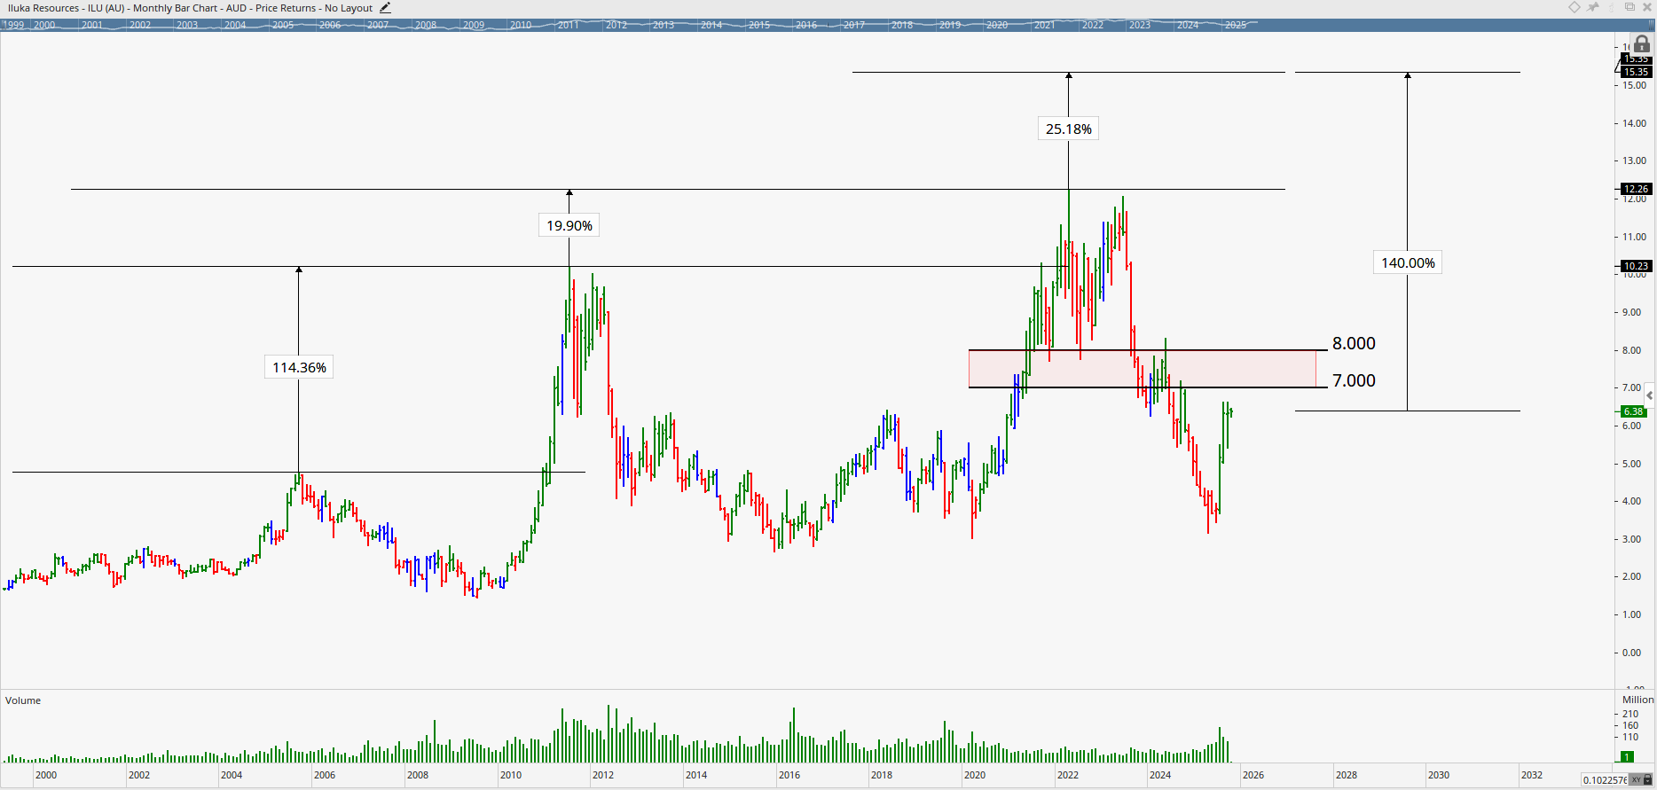Click the pop-out window icon at top right
1657x790 pixels.
(1630, 7)
